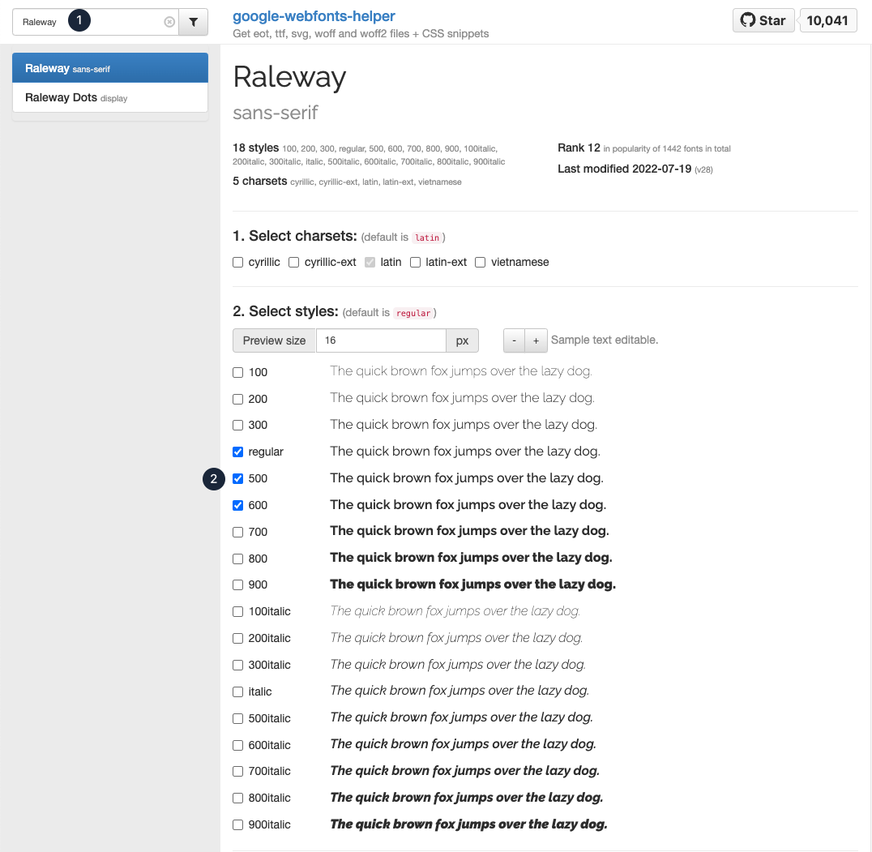Click the Preview size label
This screenshot has width=872, height=852.
tap(274, 340)
